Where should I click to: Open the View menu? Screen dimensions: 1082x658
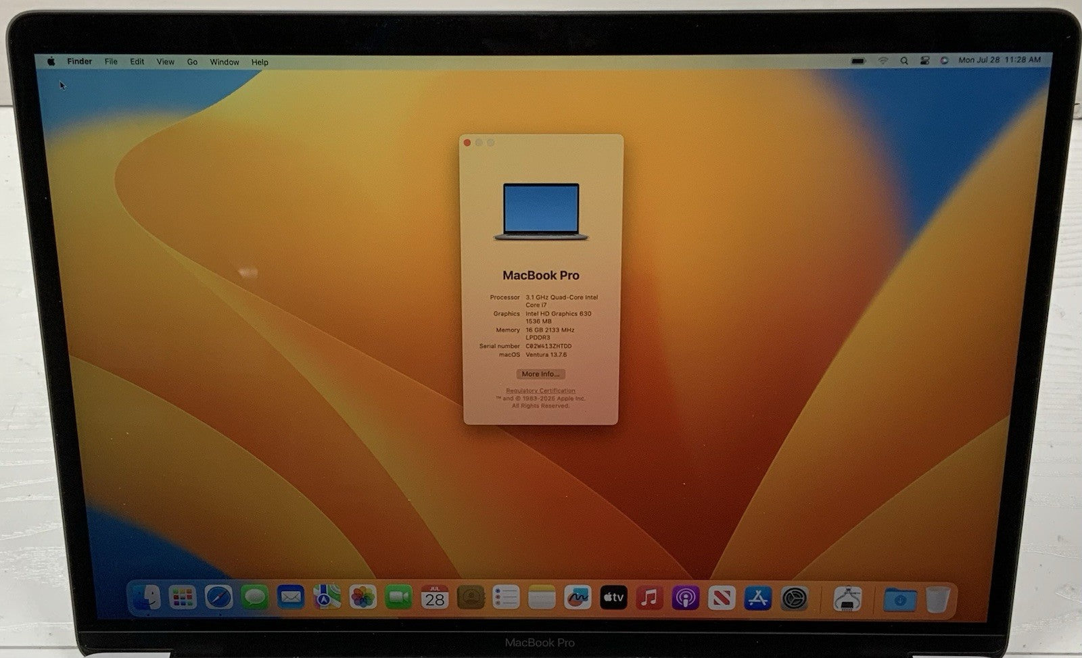pyautogui.click(x=166, y=61)
